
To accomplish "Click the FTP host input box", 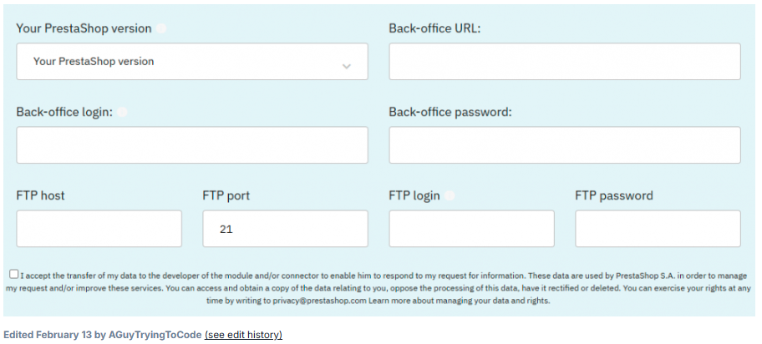I will tap(99, 229).
